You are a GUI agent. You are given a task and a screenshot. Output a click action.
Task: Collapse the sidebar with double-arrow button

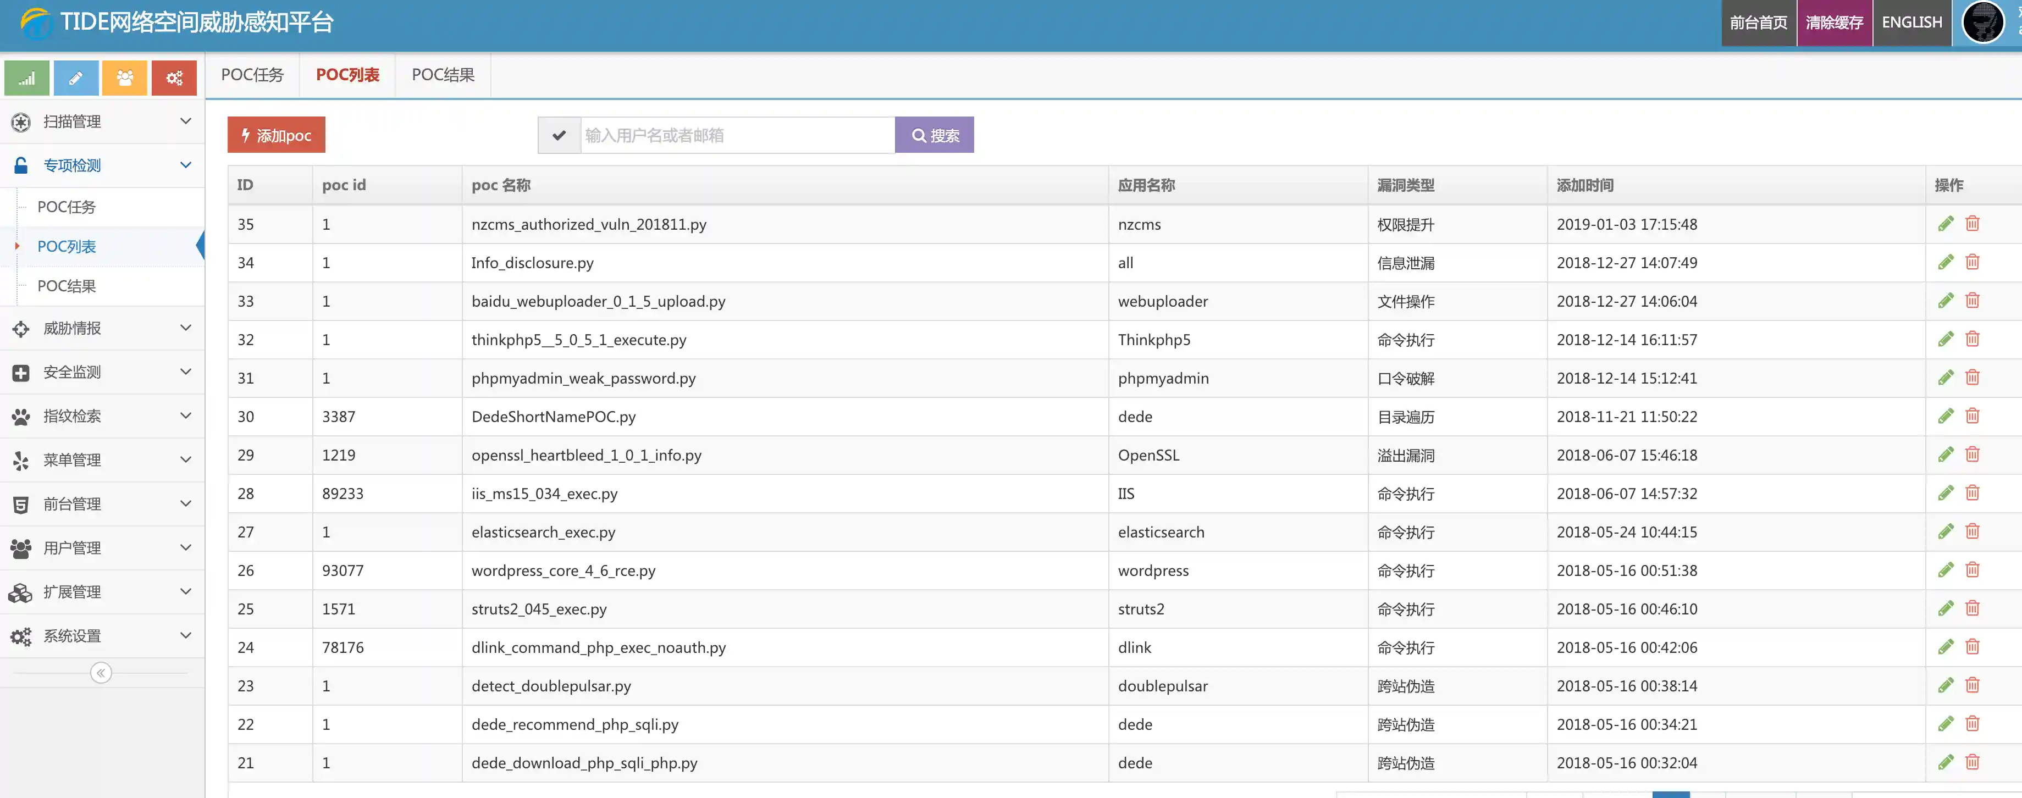[101, 673]
